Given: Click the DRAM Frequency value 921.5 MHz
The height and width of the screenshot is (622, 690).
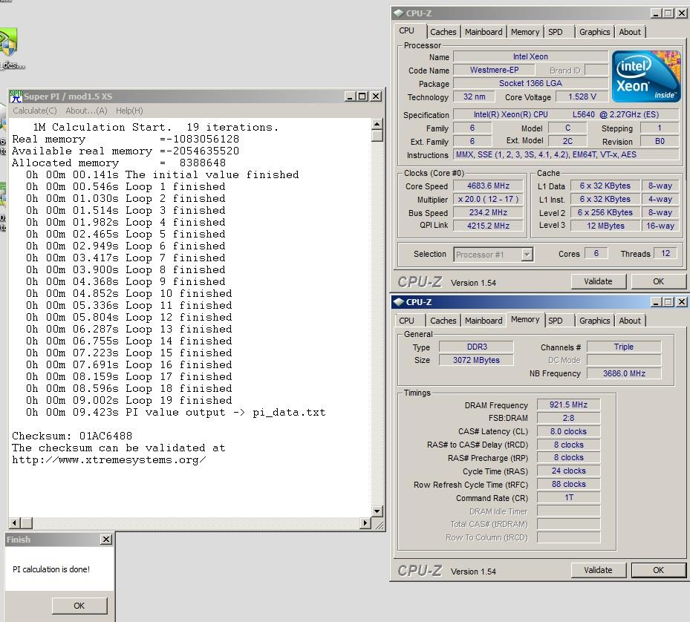Looking at the screenshot, I should [568, 405].
